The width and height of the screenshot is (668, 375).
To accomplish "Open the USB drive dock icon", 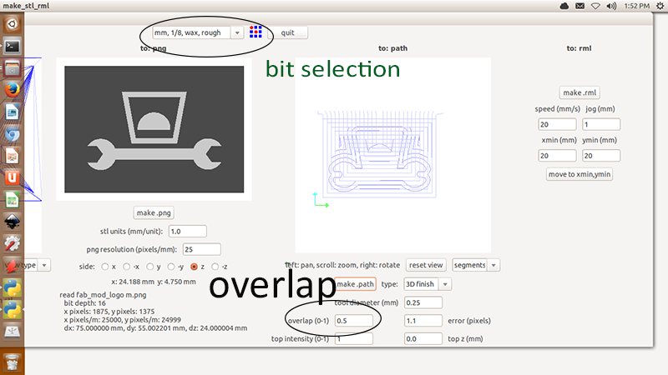I will click(12, 332).
